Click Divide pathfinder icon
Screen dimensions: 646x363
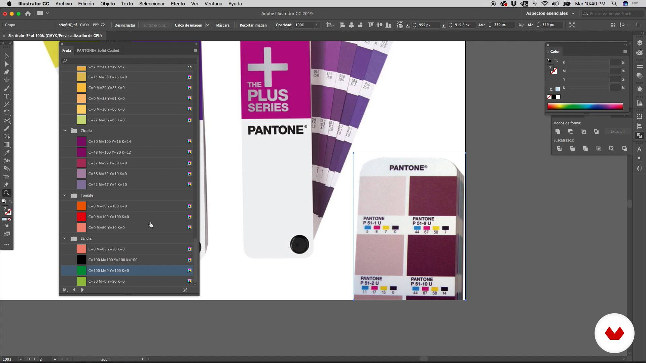click(x=559, y=149)
